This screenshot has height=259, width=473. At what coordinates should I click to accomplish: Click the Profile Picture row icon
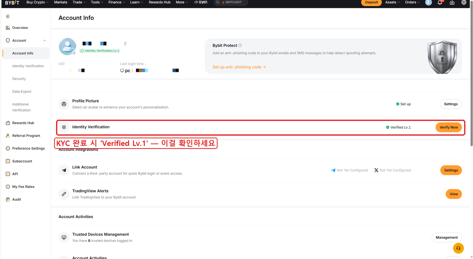(x=64, y=104)
